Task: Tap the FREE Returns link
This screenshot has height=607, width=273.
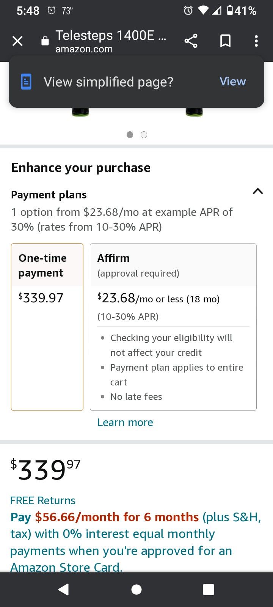Action: (43, 500)
